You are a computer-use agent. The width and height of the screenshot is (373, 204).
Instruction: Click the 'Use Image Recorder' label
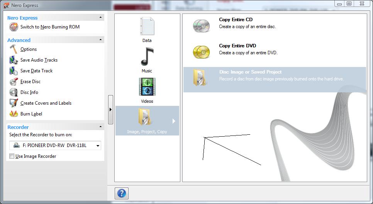pyautogui.click(x=36, y=156)
